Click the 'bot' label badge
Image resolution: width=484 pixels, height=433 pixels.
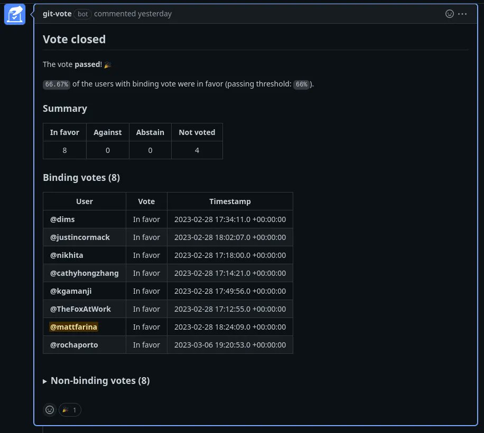tap(82, 14)
